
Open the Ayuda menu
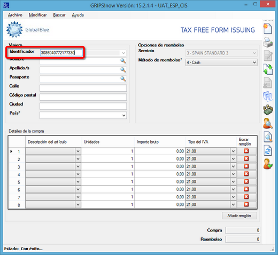click(x=78, y=15)
